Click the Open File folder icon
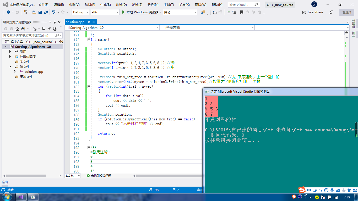The image size is (358, 201). pos(34,12)
